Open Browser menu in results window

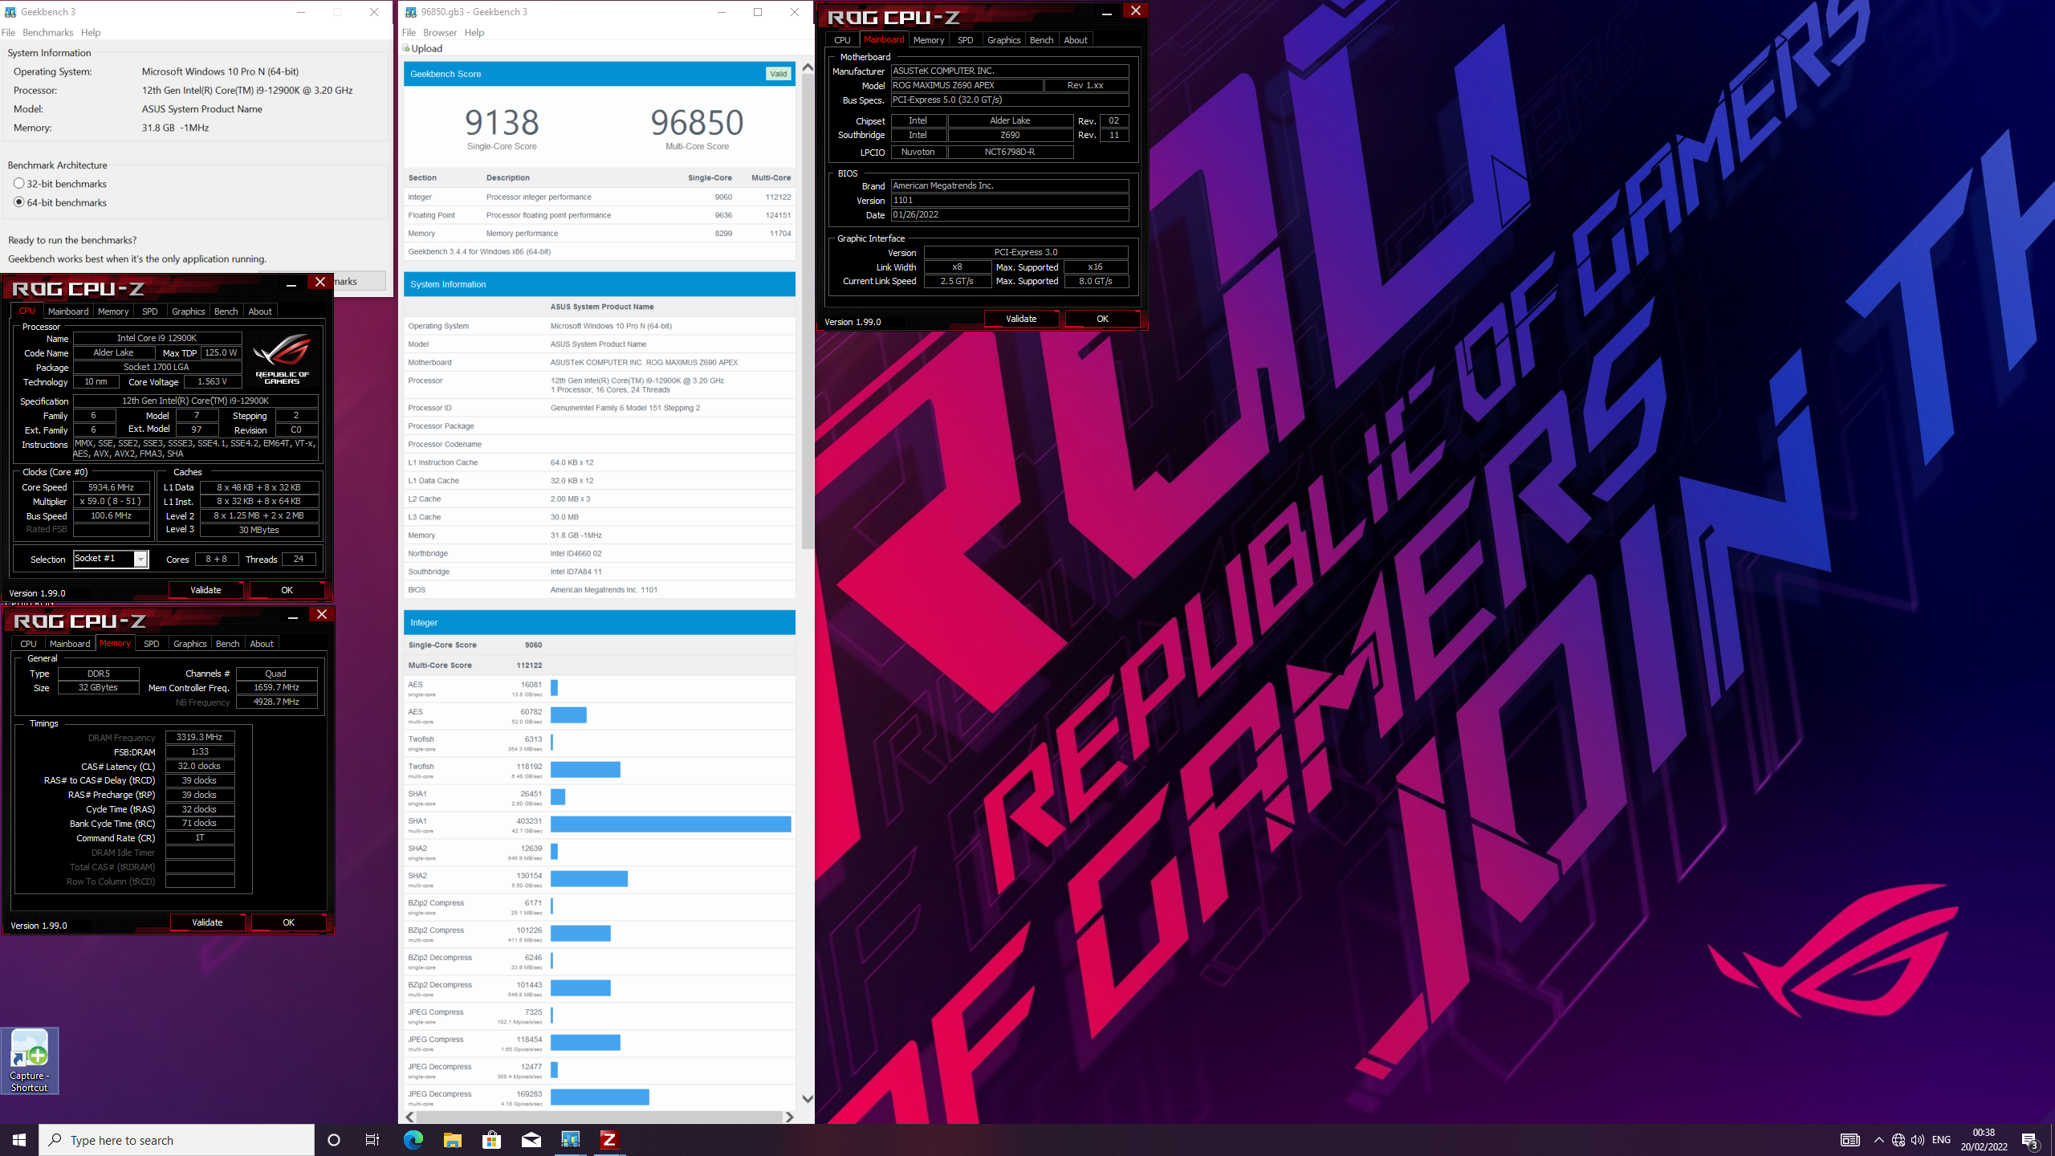440,32
